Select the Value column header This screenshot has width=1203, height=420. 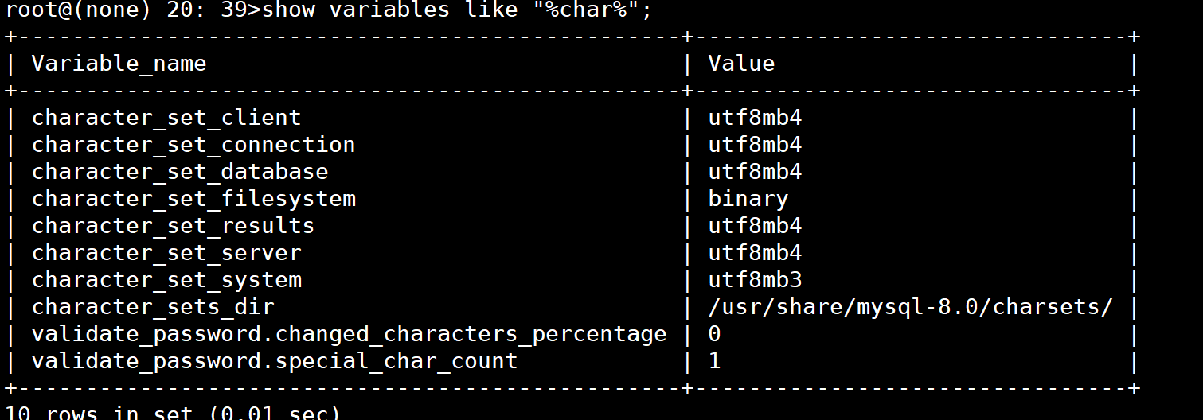(741, 64)
